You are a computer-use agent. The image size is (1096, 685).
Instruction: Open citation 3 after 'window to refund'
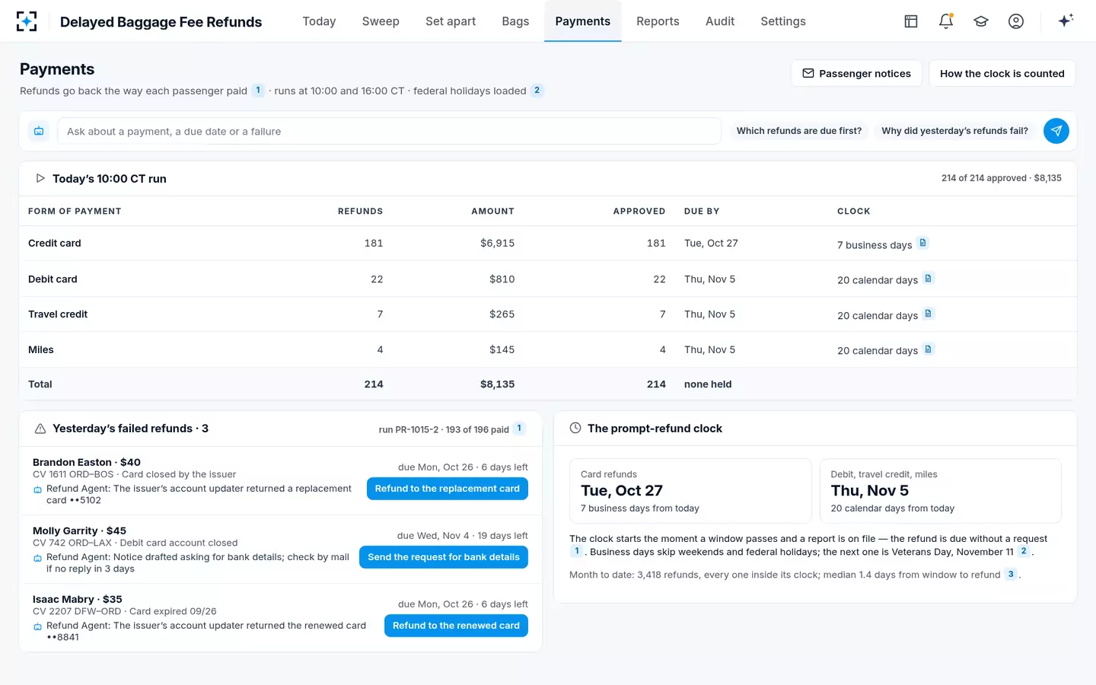pyautogui.click(x=1011, y=575)
